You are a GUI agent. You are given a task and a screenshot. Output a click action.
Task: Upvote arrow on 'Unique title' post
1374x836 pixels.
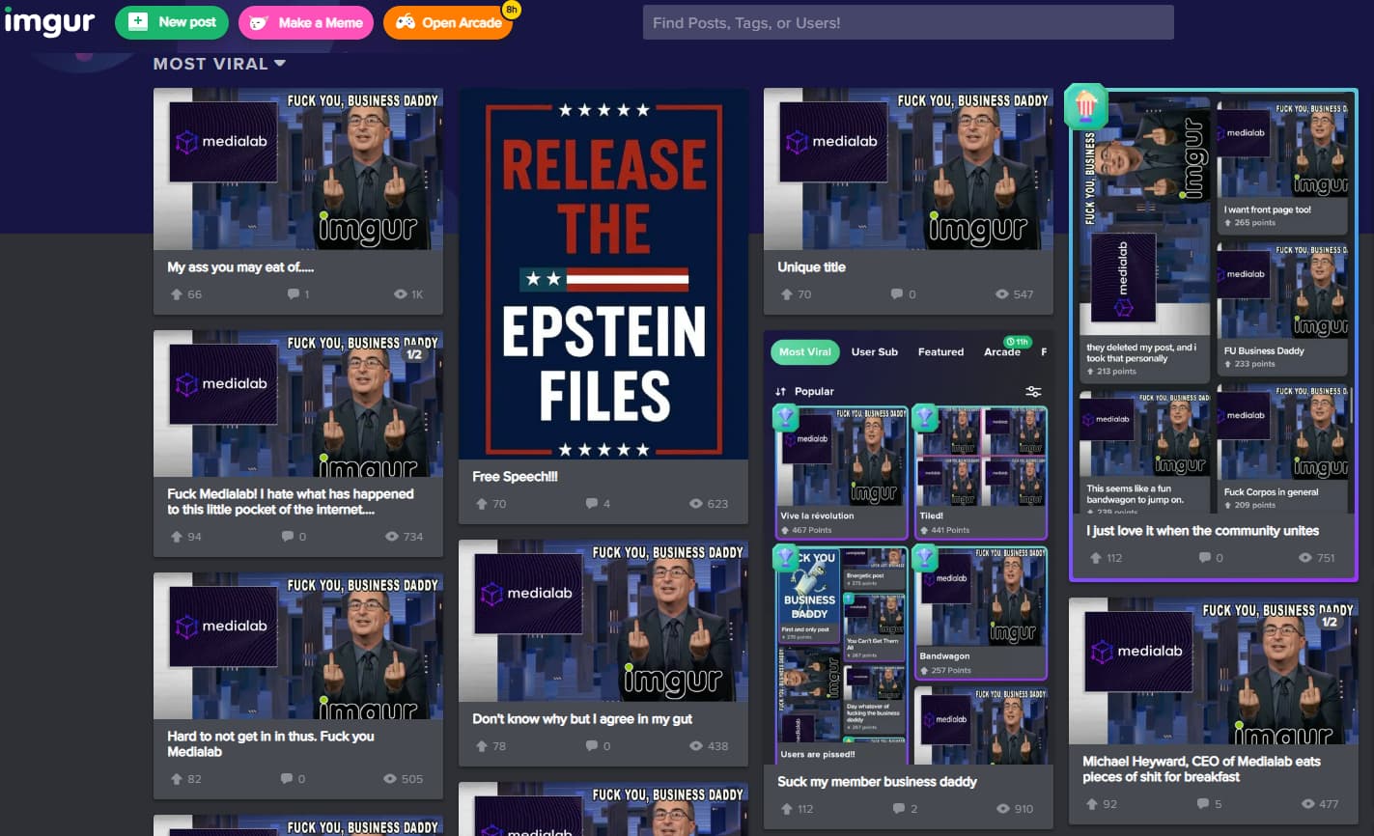(x=787, y=294)
